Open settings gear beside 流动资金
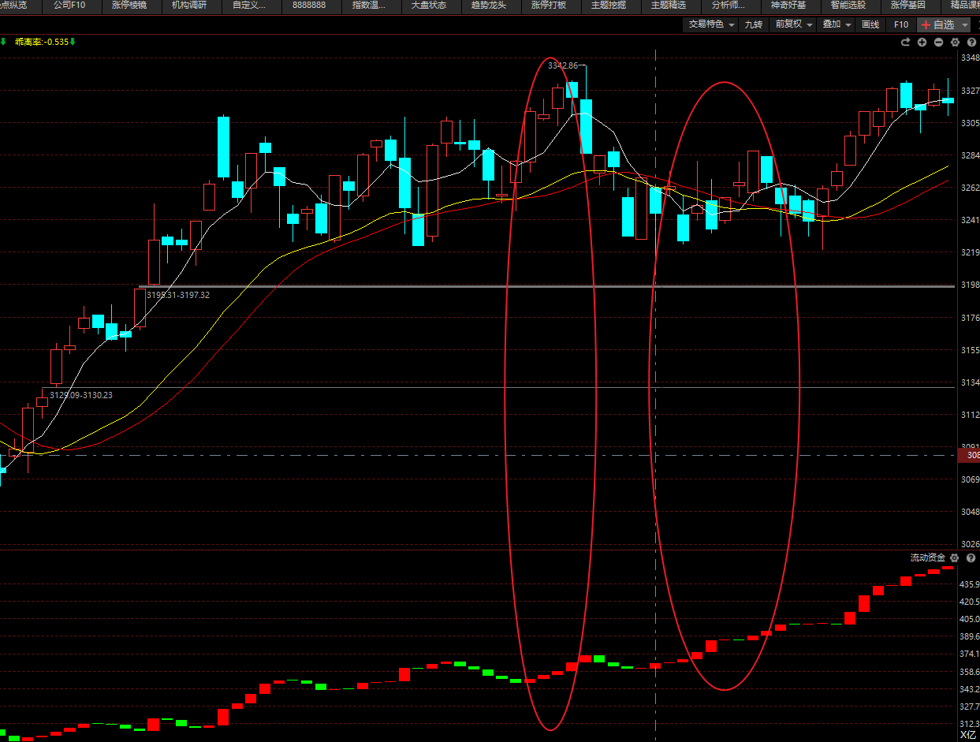Image resolution: width=980 pixels, height=742 pixels. tap(954, 557)
